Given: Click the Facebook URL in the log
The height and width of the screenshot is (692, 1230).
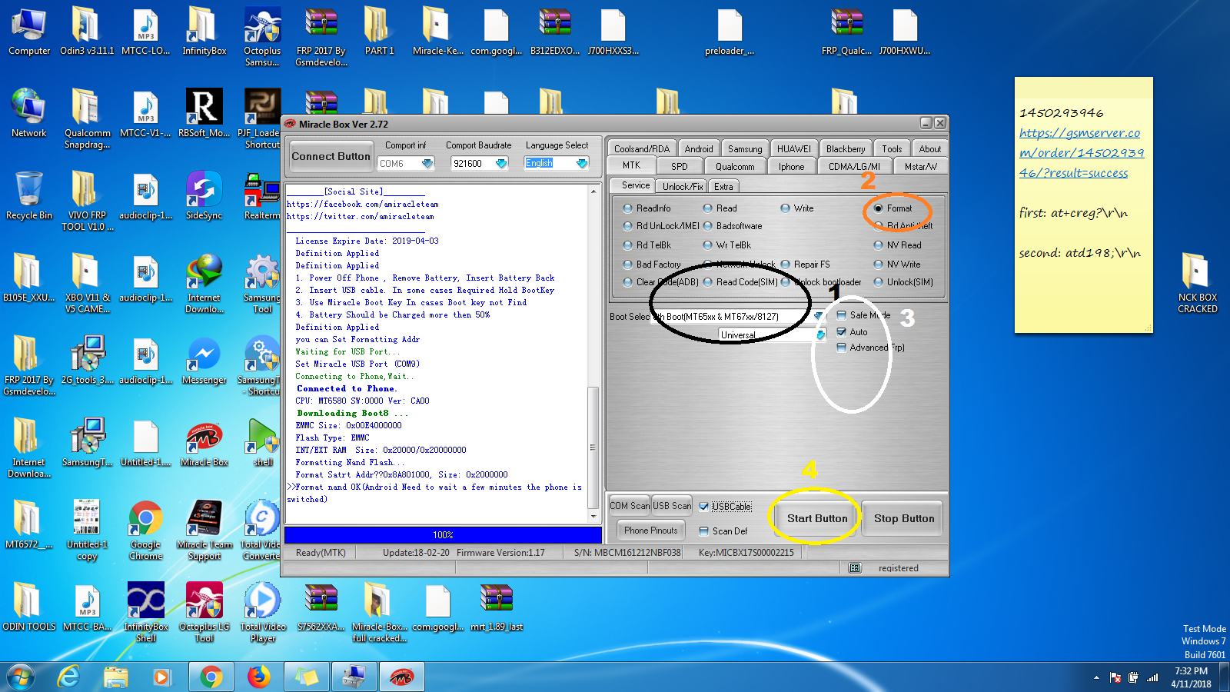Looking at the screenshot, I should 363,205.
